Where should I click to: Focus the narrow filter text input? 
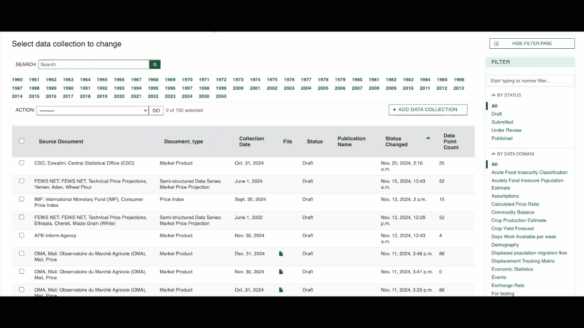tap(530, 81)
